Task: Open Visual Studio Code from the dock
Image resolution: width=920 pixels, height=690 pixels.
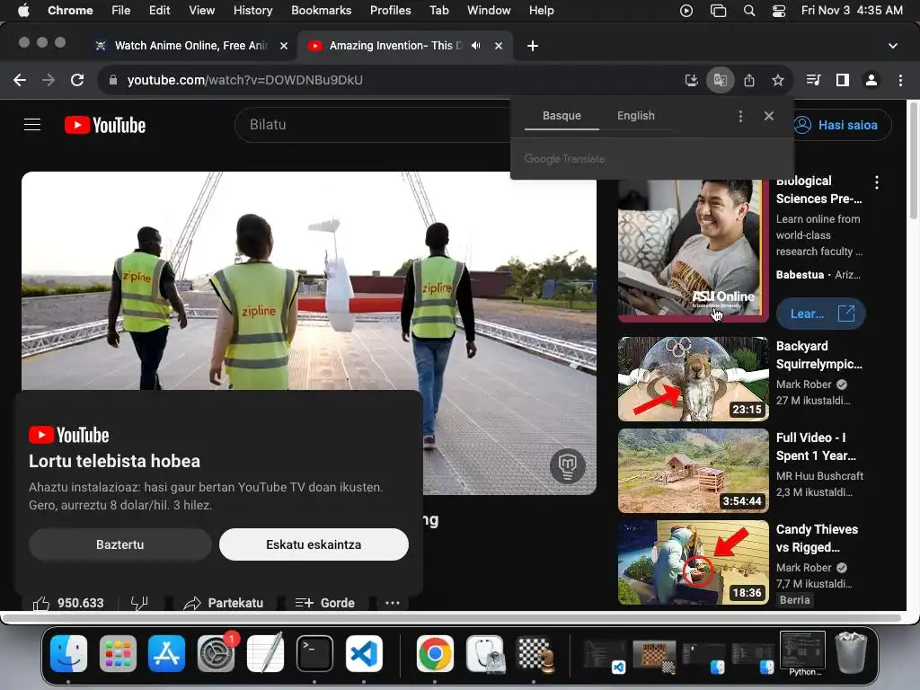Action: tap(364, 653)
